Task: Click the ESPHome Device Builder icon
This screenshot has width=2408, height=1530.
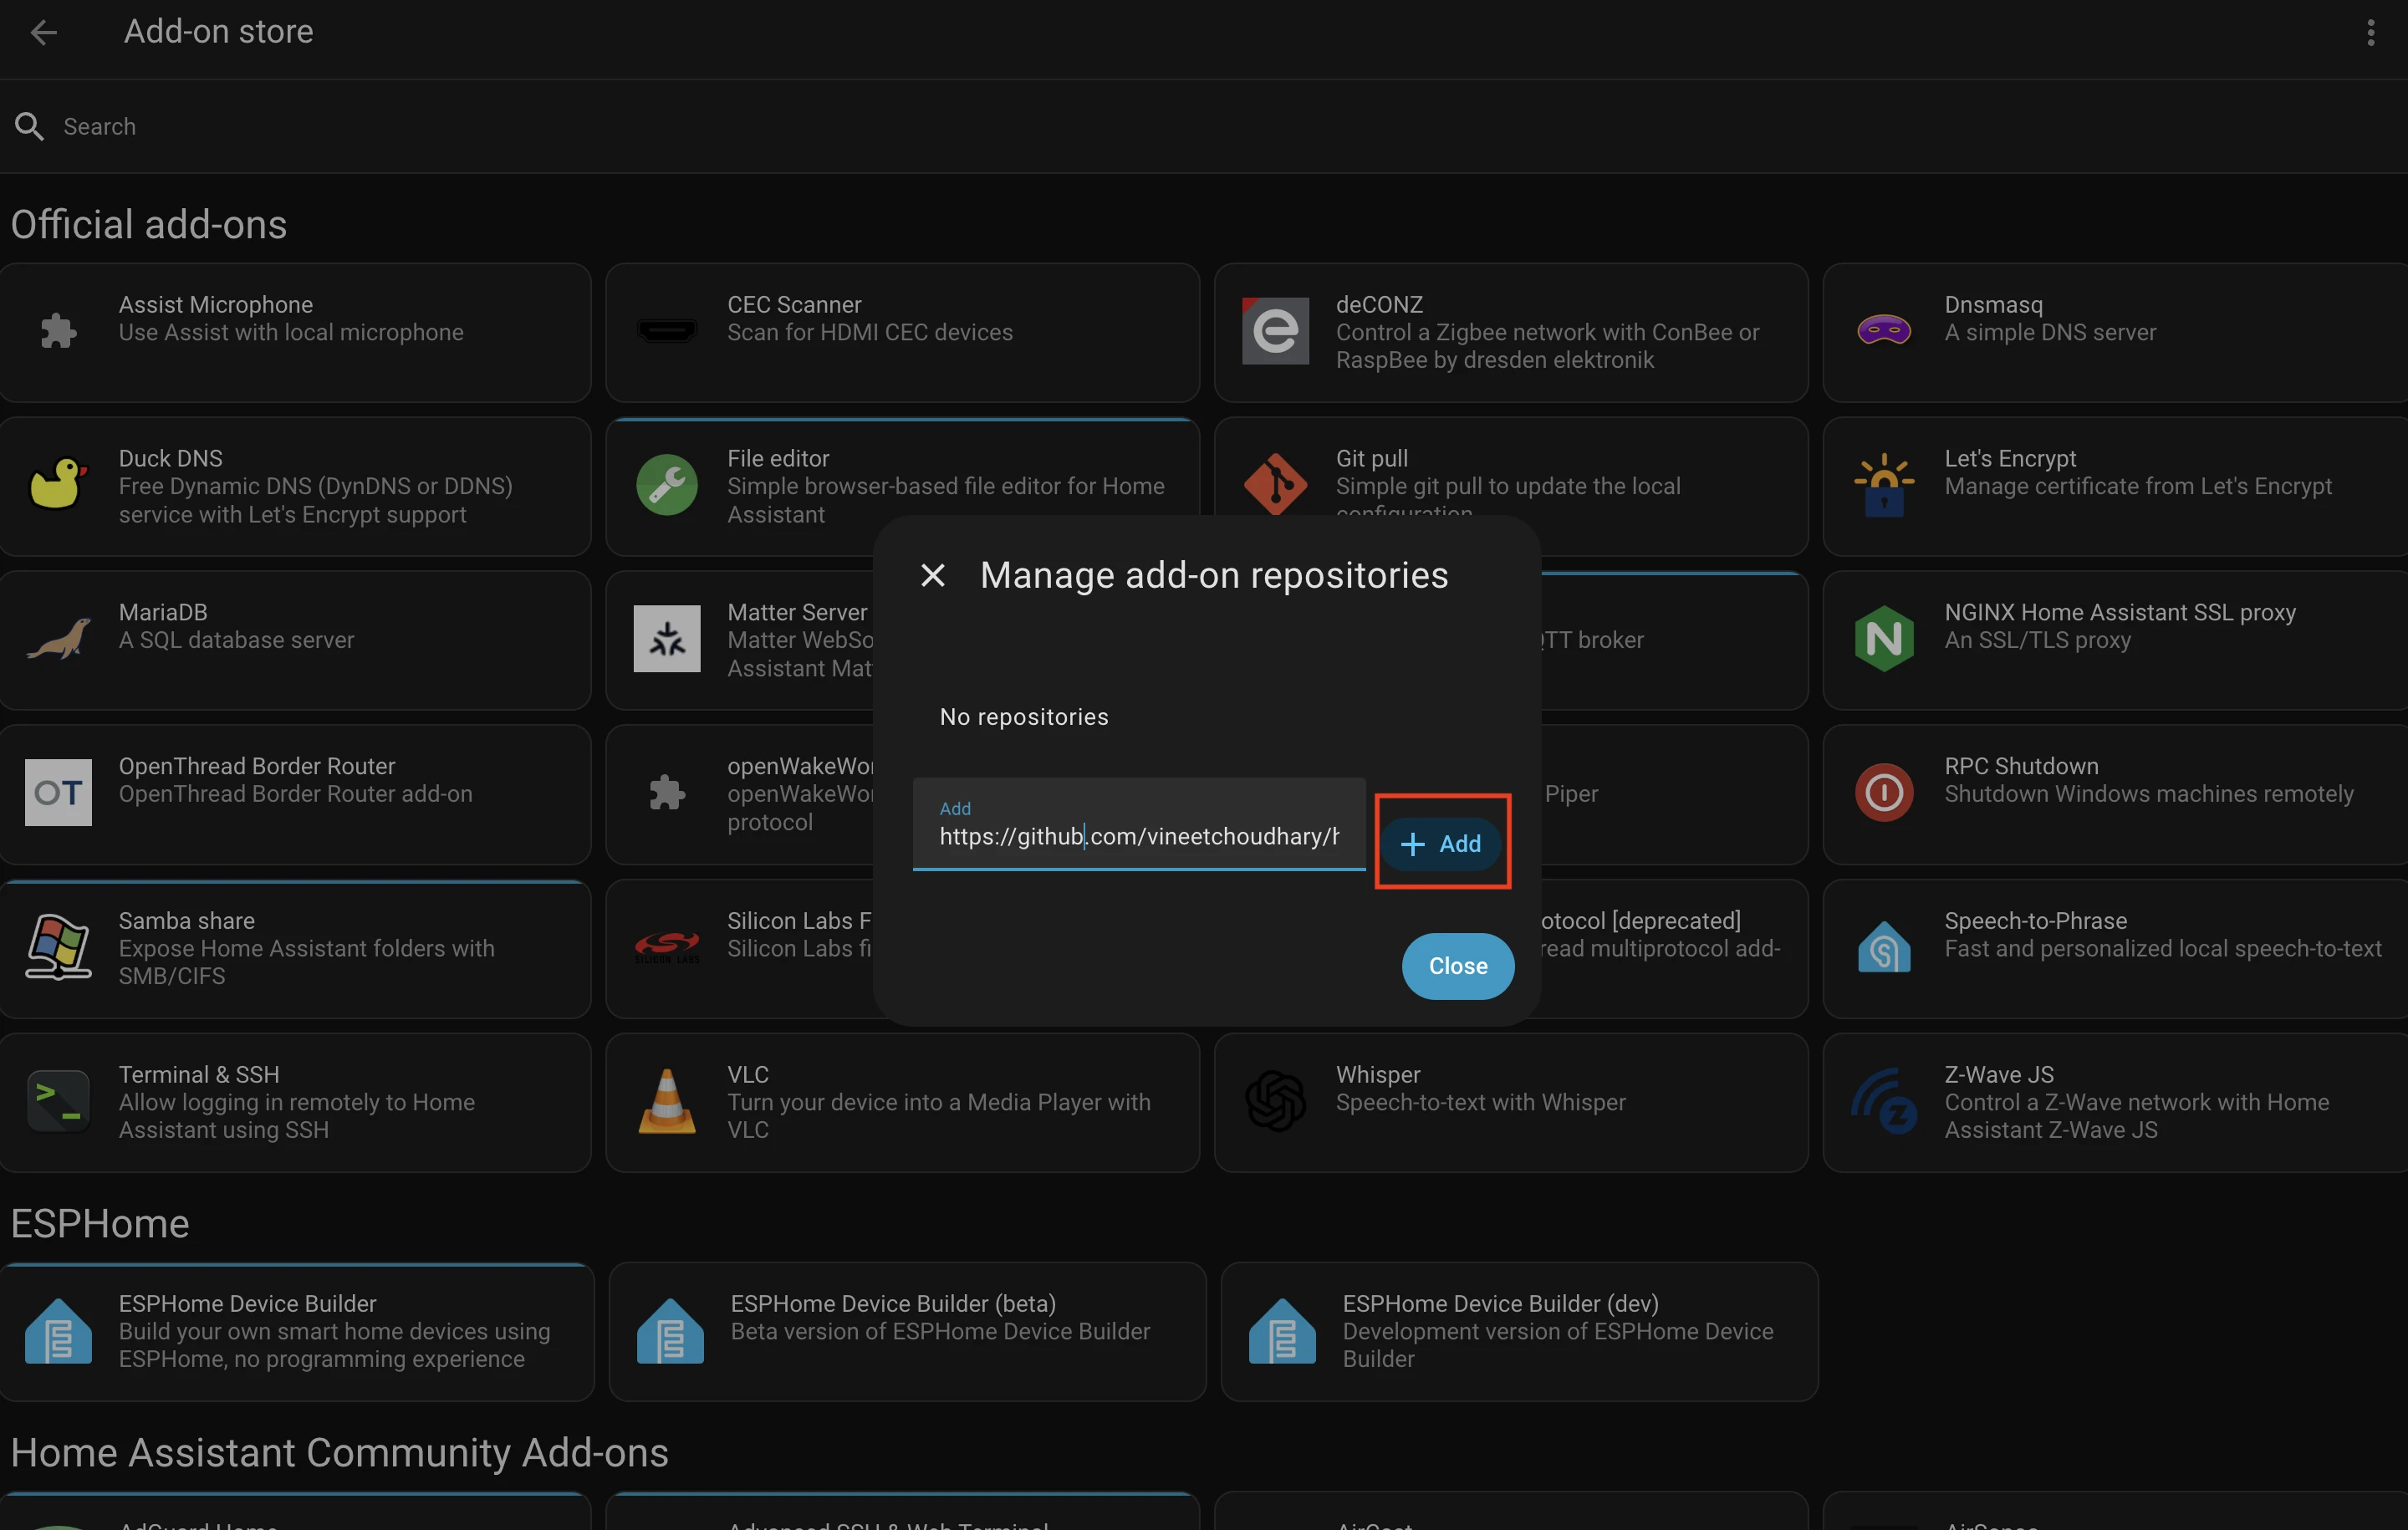Action: tap(58, 1330)
